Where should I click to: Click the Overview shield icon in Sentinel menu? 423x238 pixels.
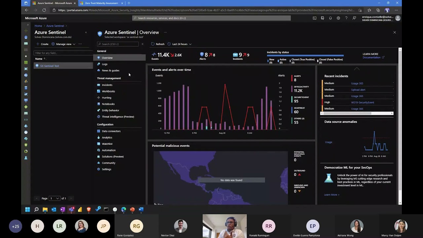coord(98,58)
